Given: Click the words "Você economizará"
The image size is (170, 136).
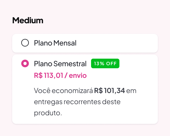Looking at the screenshot, I should point(63,90).
